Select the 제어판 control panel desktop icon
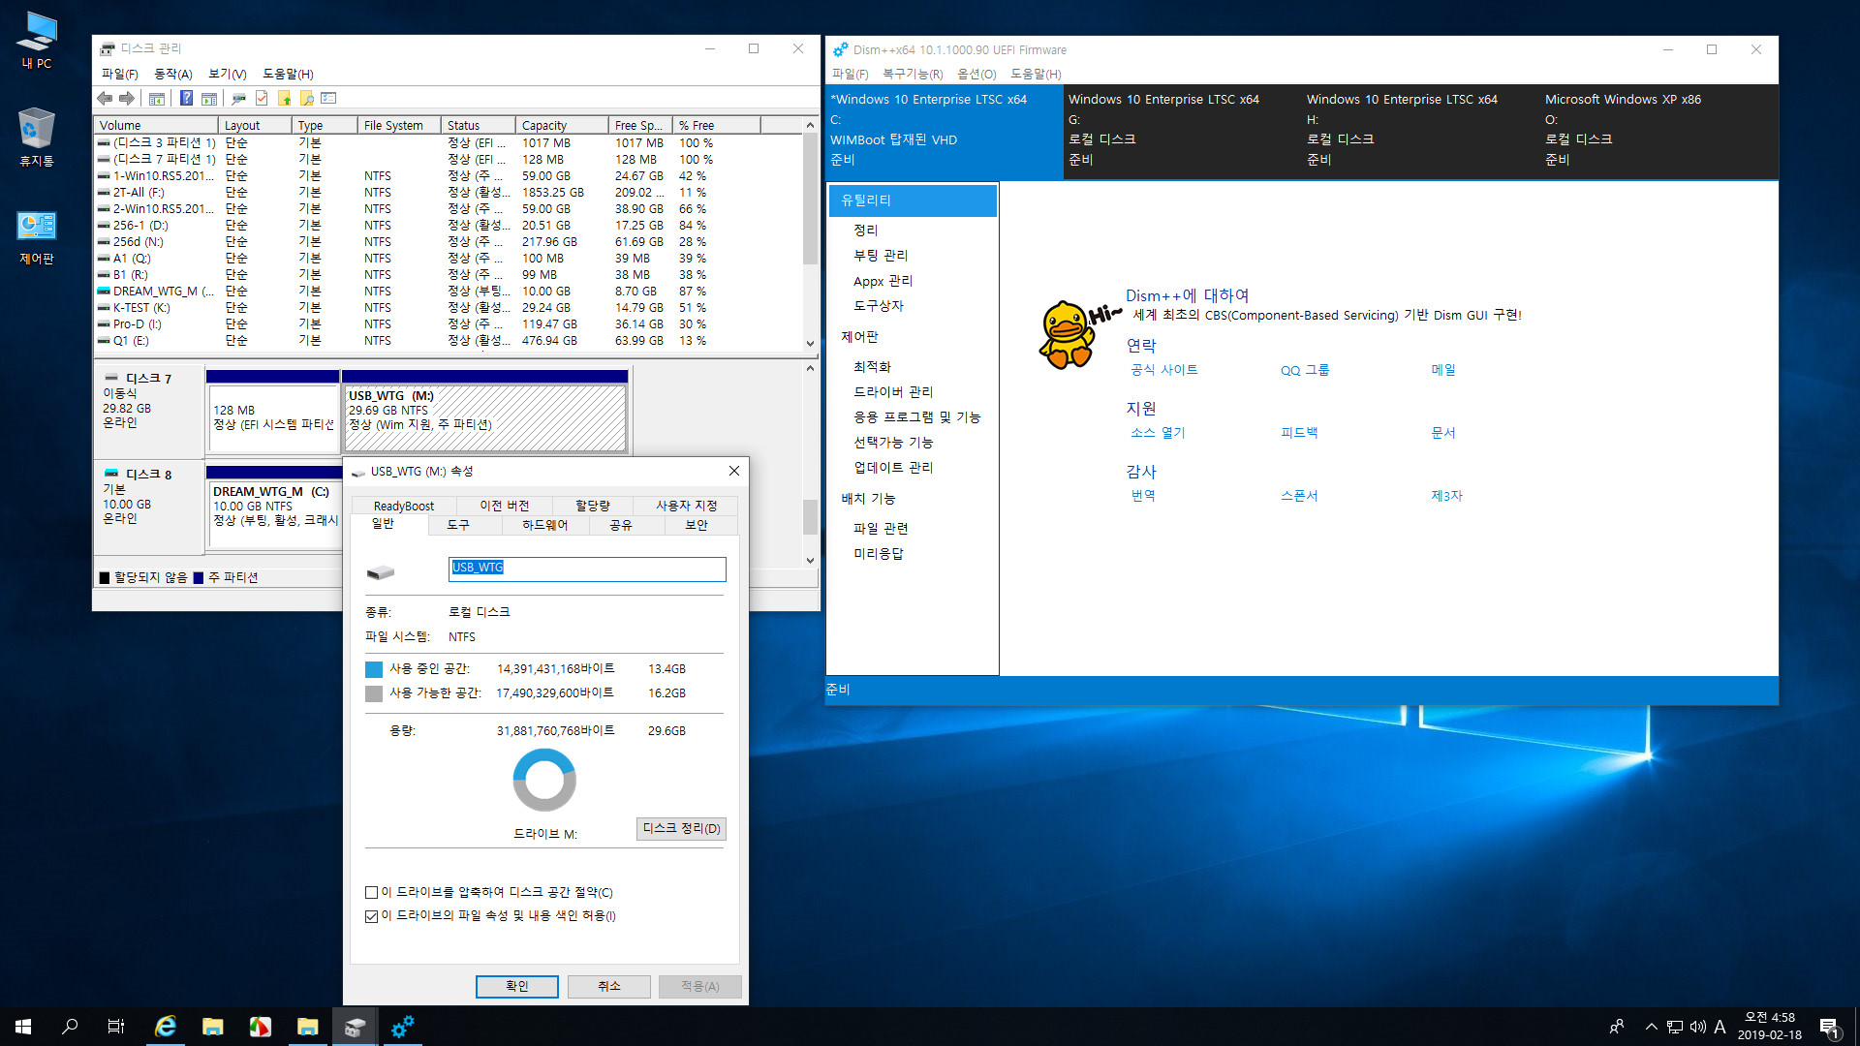This screenshot has width=1860, height=1046. [x=37, y=237]
